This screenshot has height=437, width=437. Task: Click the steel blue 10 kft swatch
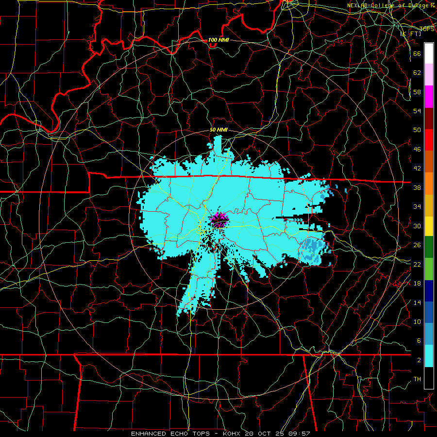click(x=429, y=334)
